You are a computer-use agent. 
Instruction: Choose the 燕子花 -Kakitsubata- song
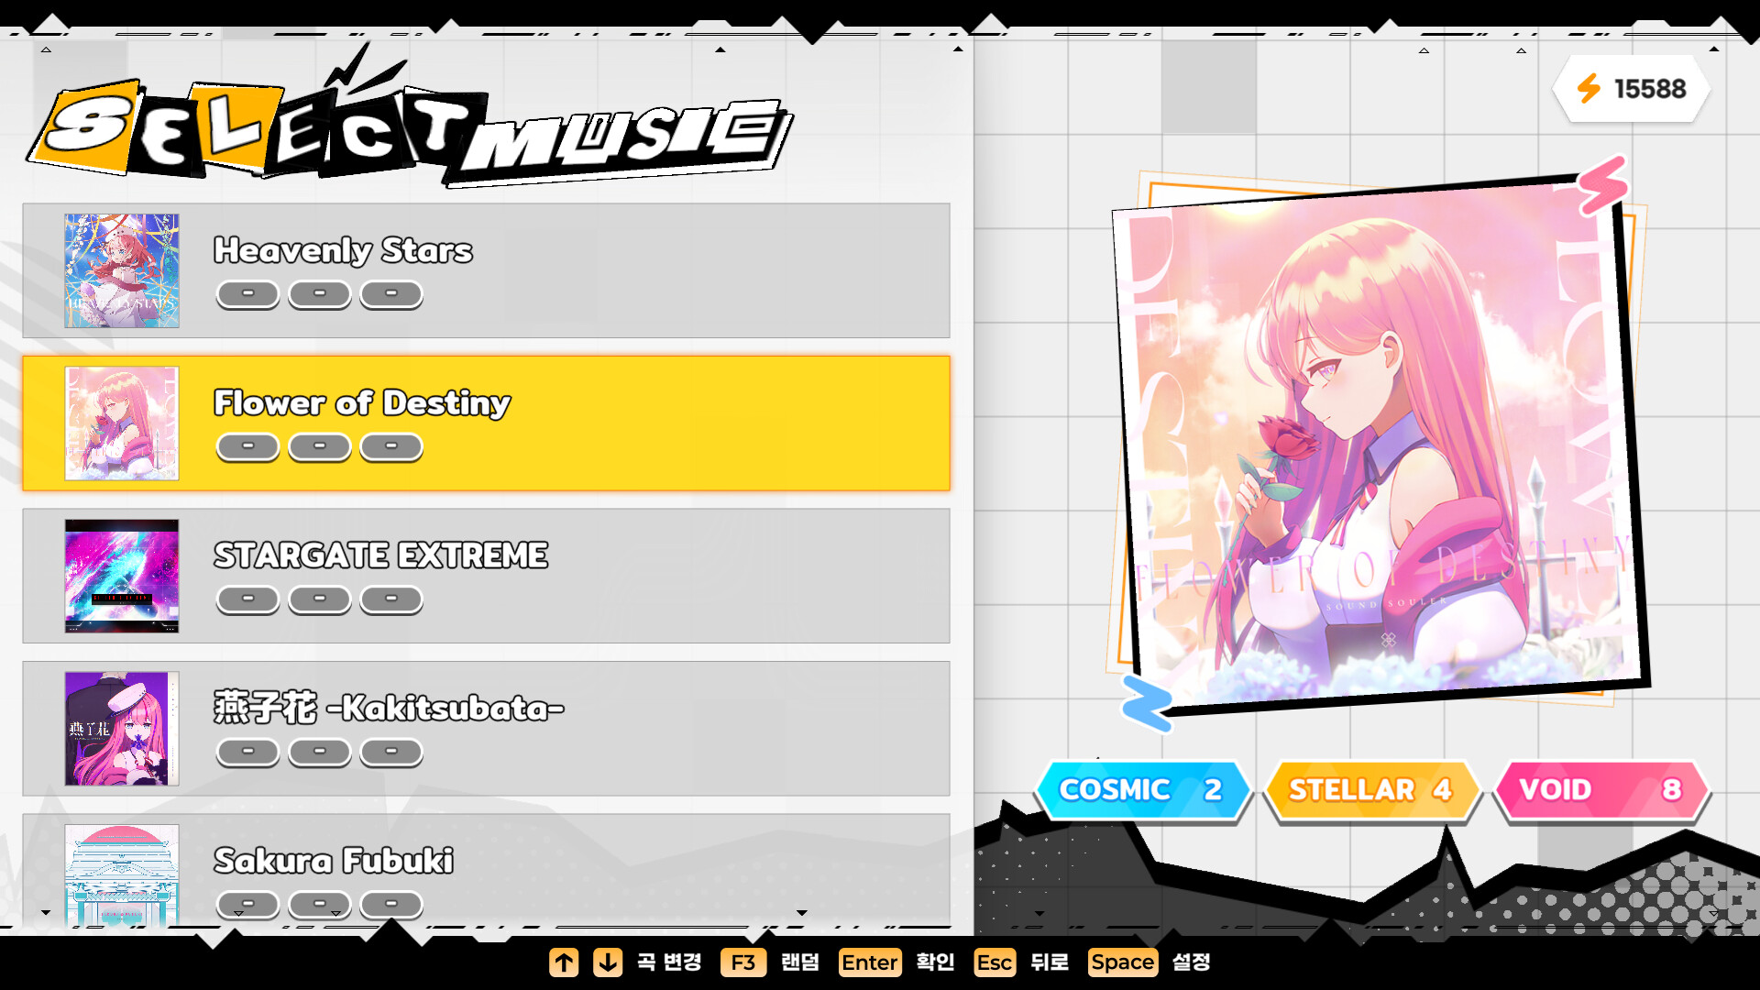487,729
